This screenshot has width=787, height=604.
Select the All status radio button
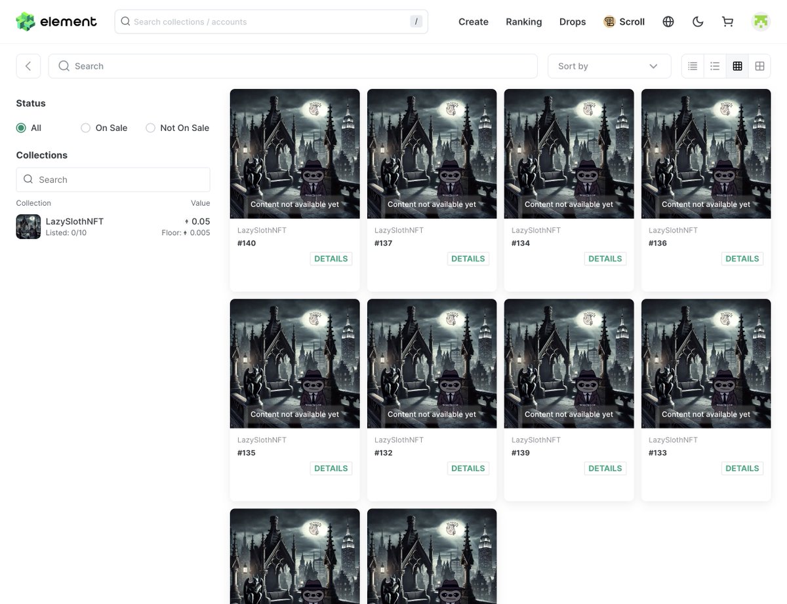[21, 128]
